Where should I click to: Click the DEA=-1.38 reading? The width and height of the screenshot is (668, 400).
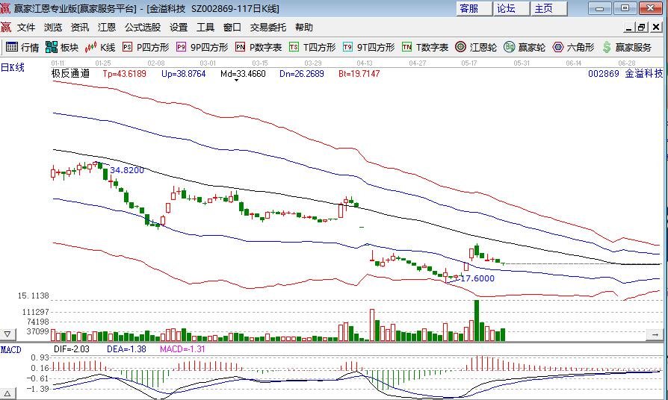pyautogui.click(x=126, y=349)
